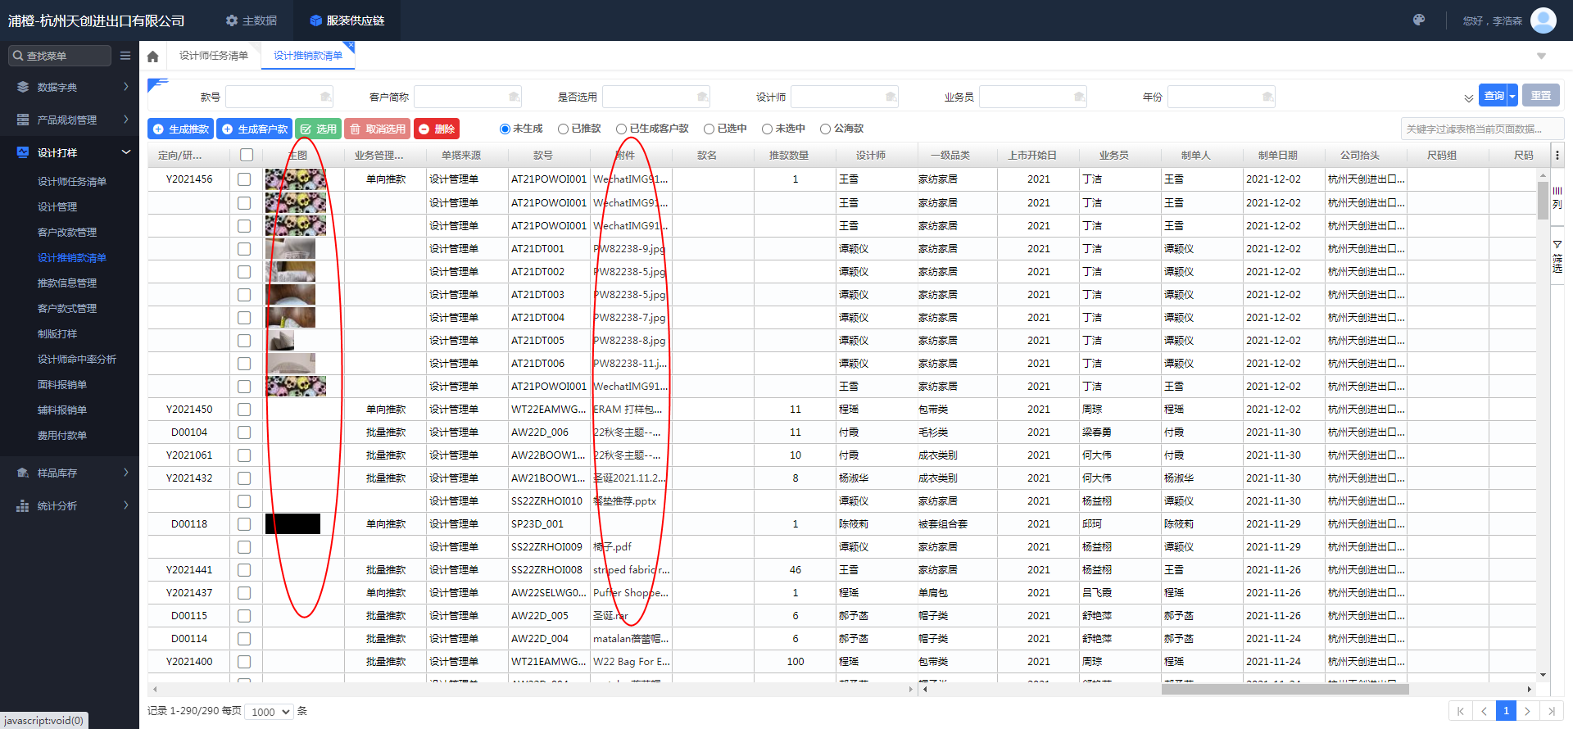
Task: Open the 查询 button dropdown arrow
Action: click(1512, 96)
